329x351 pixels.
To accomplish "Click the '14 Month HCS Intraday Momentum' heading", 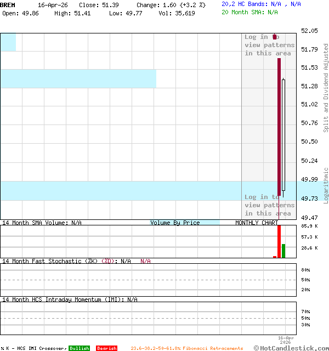I will 60,299.
